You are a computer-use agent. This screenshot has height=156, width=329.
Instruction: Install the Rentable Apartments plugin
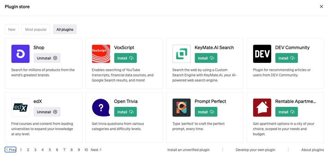click(287, 112)
